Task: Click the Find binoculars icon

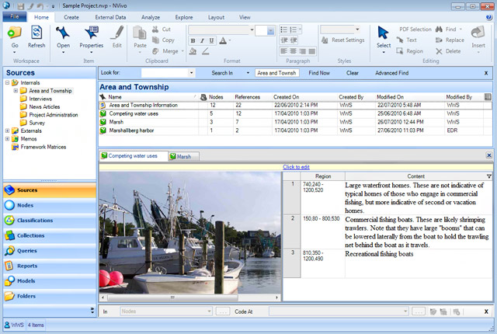Action: [439, 30]
